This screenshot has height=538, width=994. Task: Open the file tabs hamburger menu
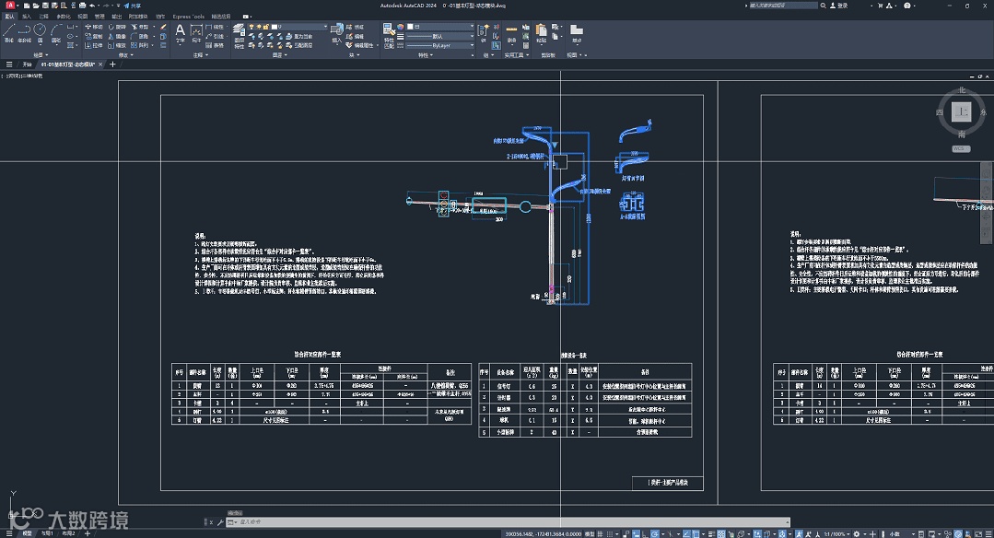point(9,64)
